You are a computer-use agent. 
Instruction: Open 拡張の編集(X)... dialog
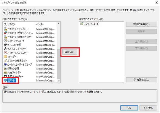[141, 24]
